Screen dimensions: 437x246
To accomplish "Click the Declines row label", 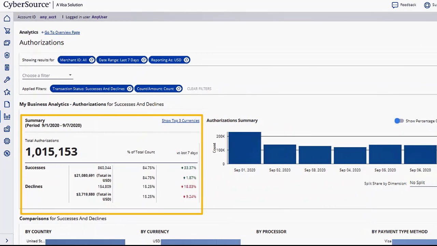I will pyautogui.click(x=33, y=187).
